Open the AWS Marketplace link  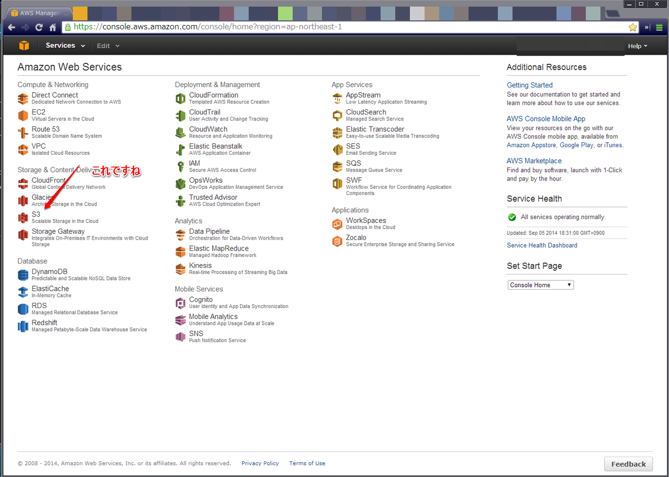(x=534, y=161)
